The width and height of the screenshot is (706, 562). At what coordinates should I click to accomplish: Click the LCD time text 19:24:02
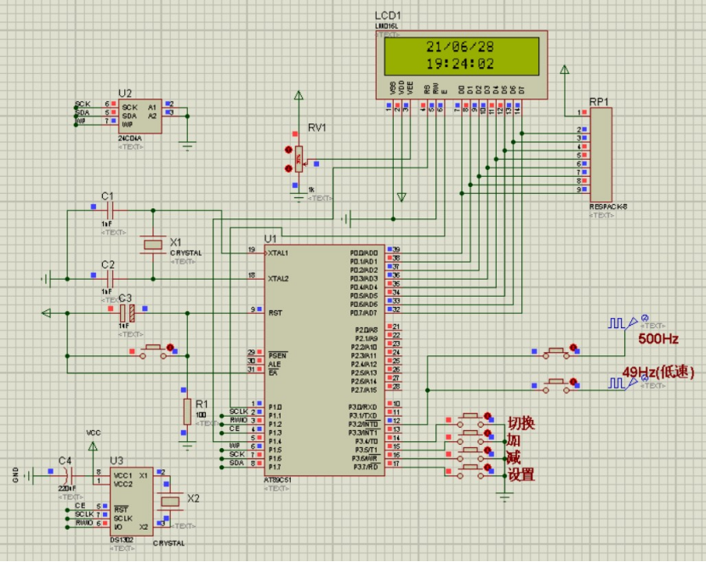(x=459, y=64)
